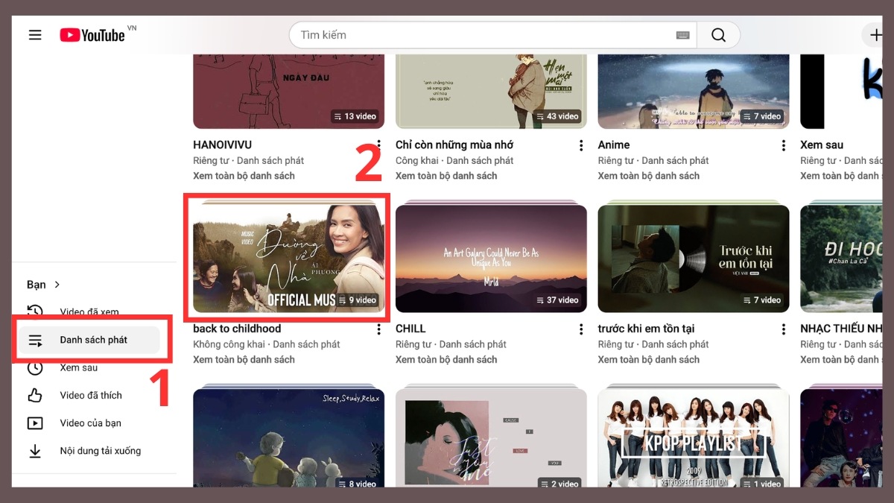Screen dimensions: 894x503
Task: Open Danh sách phát in sidebar
Action: [x=89, y=340]
